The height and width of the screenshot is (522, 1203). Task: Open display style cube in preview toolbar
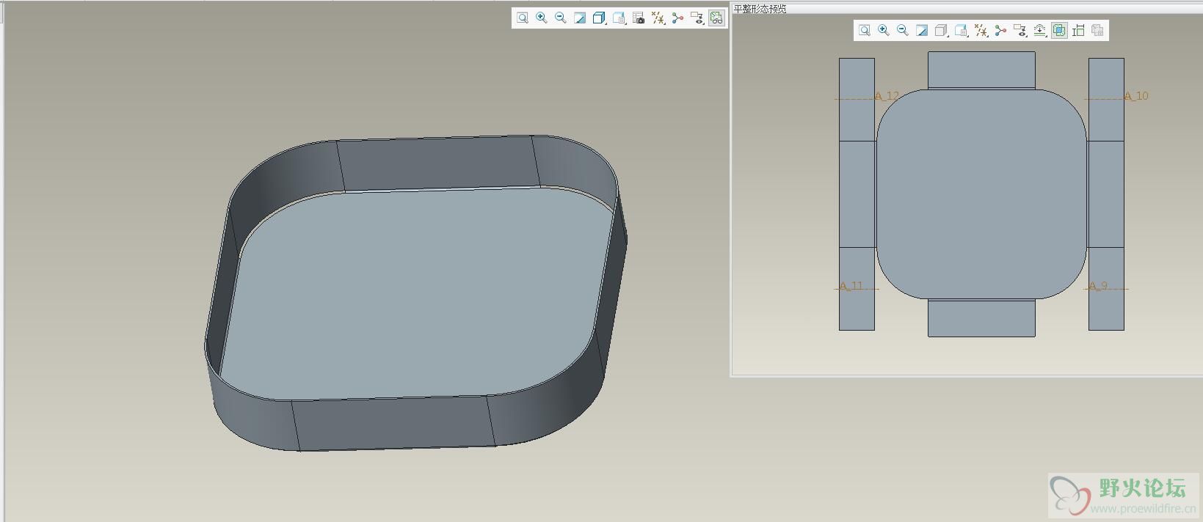(x=942, y=30)
